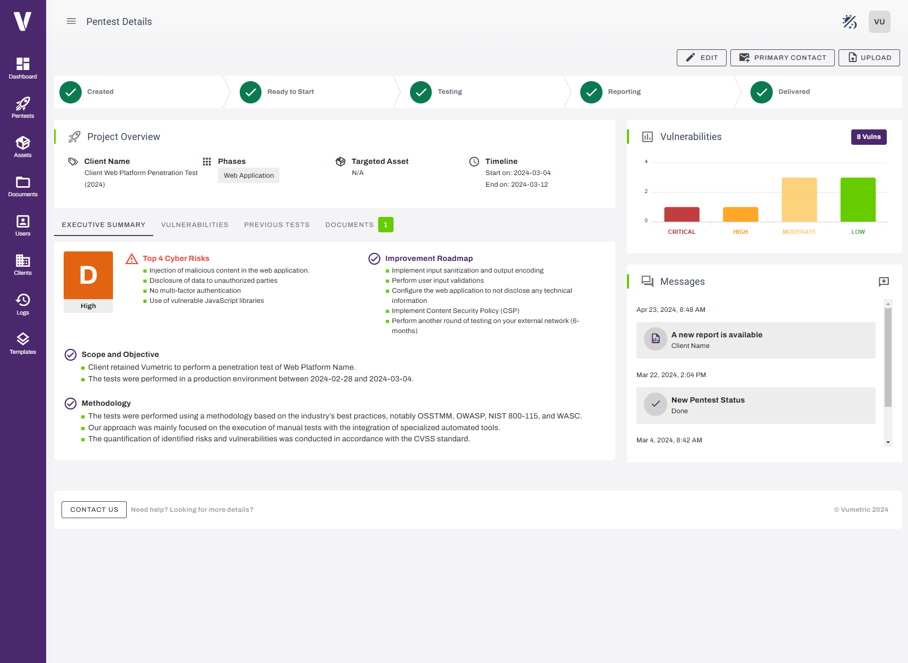The height and width of the screenshot is (663, 908).
Task: Open the Documents folder icon in sidebar
Action: (x=23, y=186)
